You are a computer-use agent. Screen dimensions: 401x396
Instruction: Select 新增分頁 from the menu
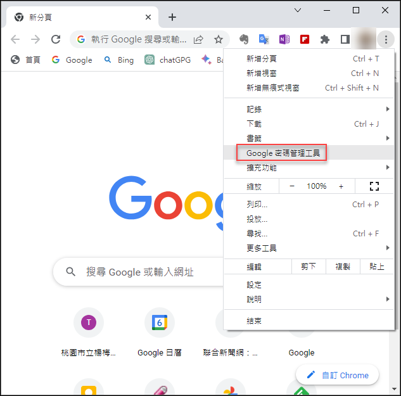(309, 58)
